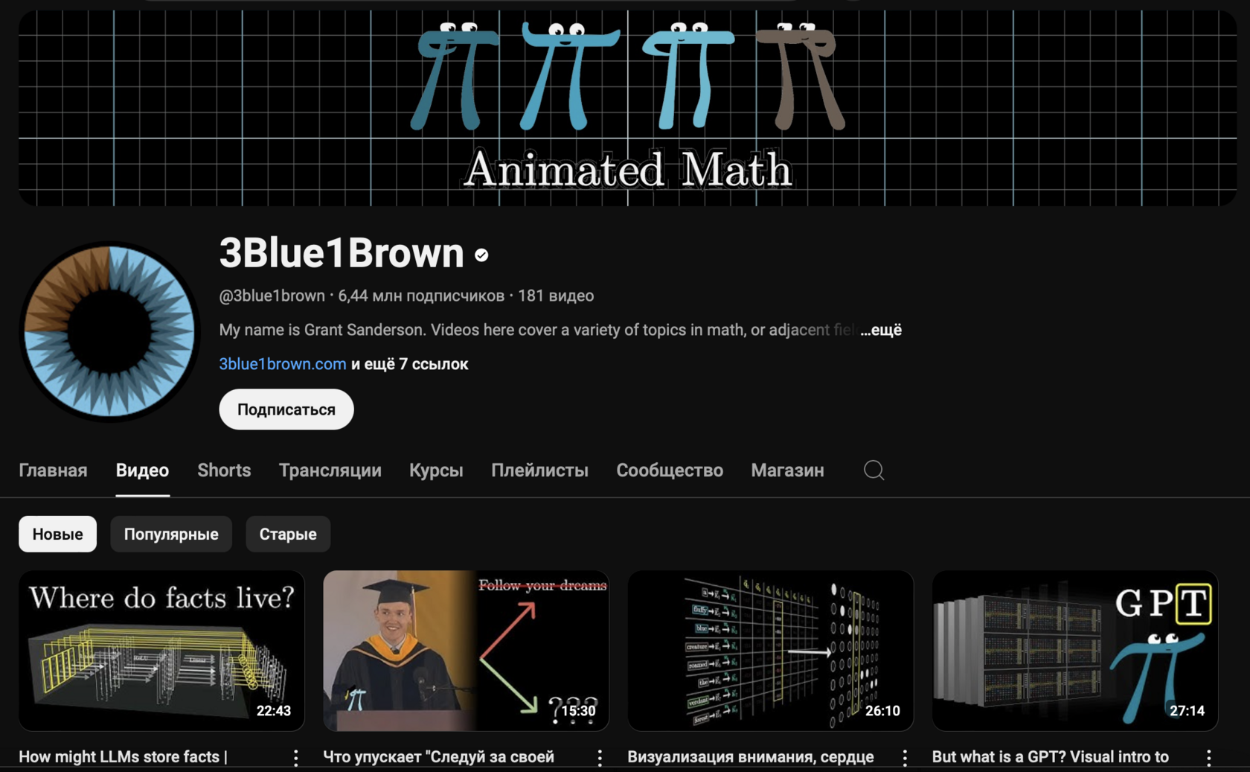Click title 'Визуализация внимания, сердце'
The width and height of the screenshot is (1250, 772).
750,757
